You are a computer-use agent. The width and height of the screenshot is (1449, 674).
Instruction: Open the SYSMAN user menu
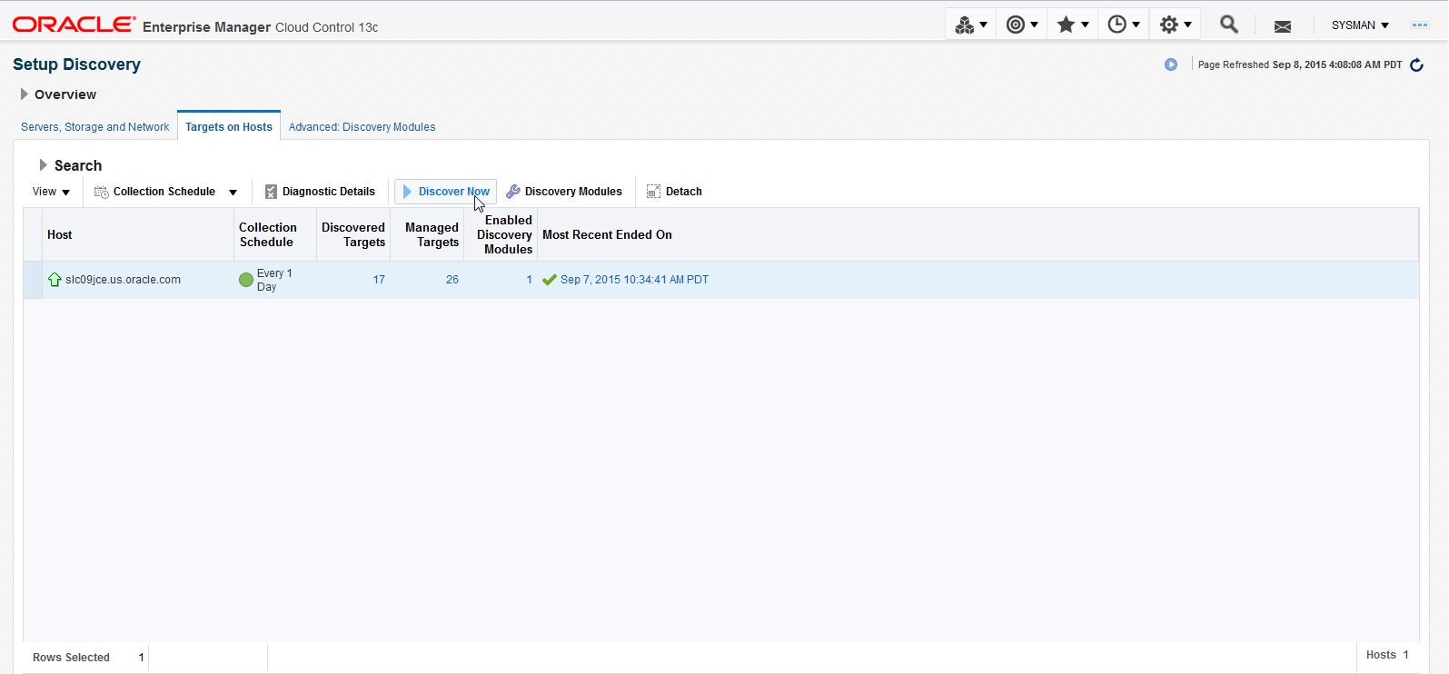click(x=1360, y=25)
